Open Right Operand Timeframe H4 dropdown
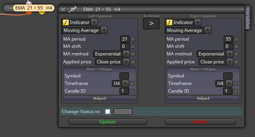Image resolution: width=255 pixels, height=137 pixels. click(229, 83)
